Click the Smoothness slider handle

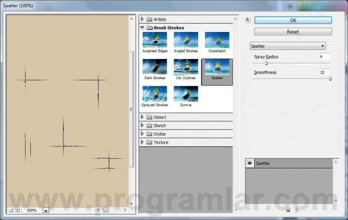[330, 79]
